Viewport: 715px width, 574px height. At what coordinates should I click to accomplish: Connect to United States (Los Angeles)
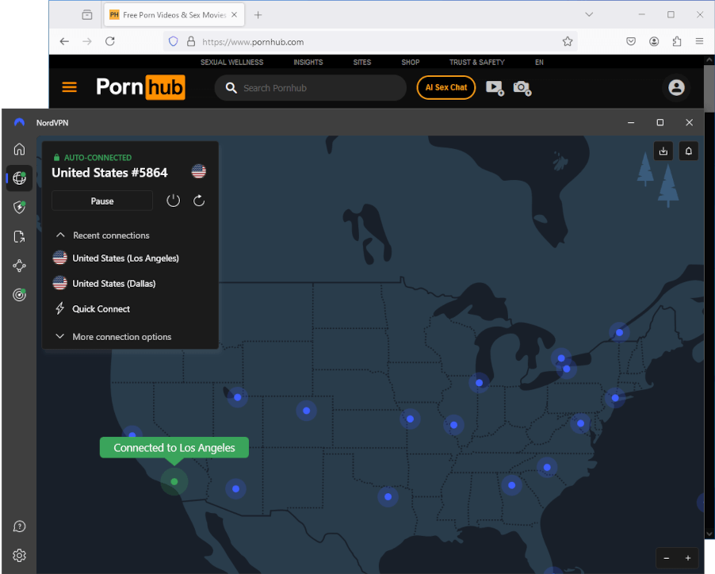(x=117, y=258)
